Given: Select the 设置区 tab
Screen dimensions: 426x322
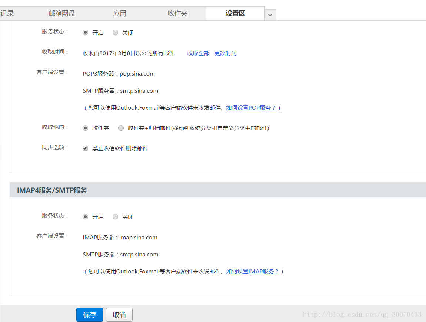Looking at the screenshot, I should pos(235,13).
